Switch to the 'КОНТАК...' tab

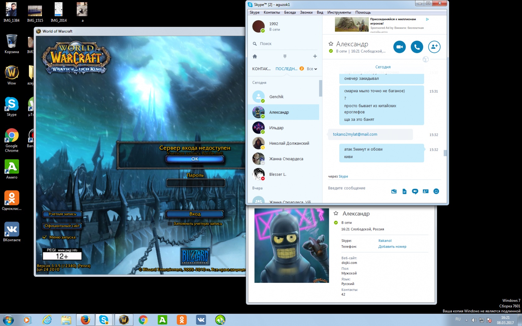click(x=261, y=69)
